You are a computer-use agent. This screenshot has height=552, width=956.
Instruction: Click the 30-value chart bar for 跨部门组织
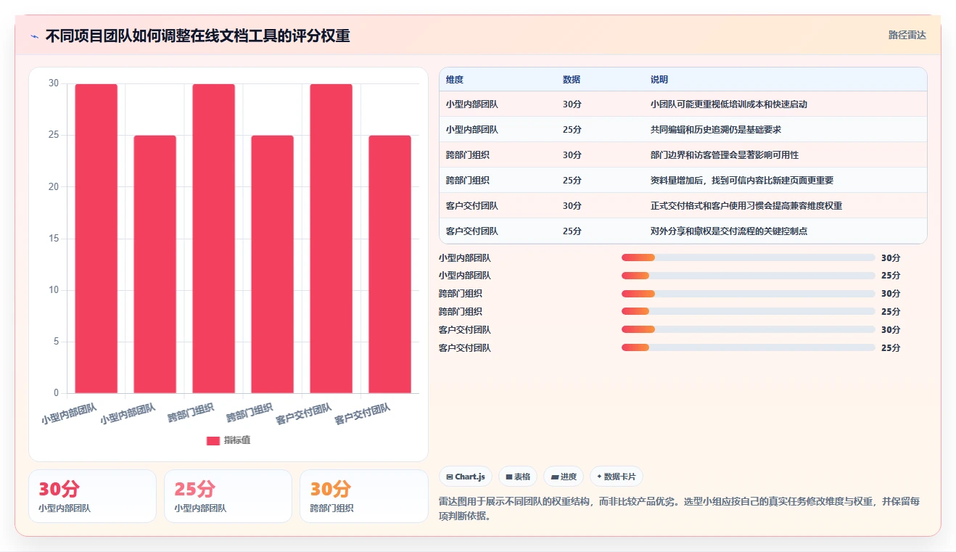pos(214,239)
